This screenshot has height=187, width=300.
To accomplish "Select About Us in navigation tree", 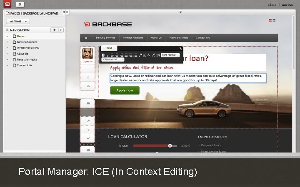I will pyautogui.click(x=22, y=54).
